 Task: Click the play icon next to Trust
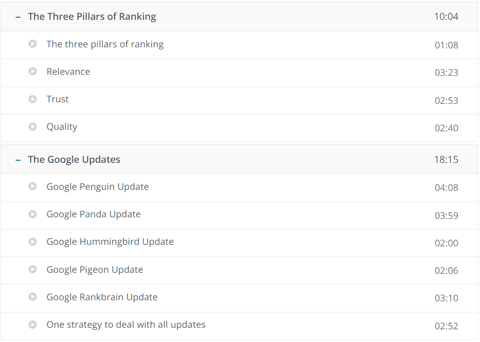click(x=33, y=99)
